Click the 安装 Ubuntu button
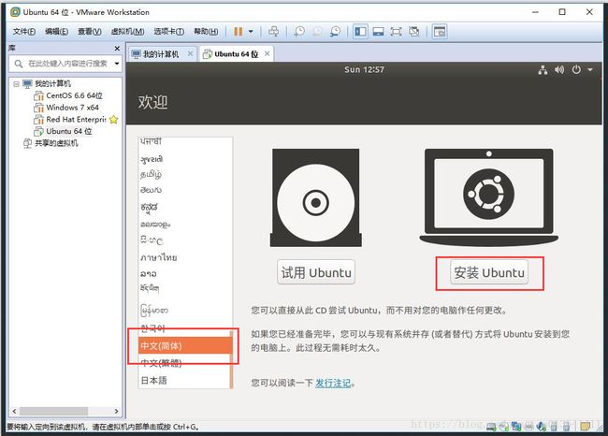Image resolution: width=608 pixels, height=436 pixels. coord(489,272)
